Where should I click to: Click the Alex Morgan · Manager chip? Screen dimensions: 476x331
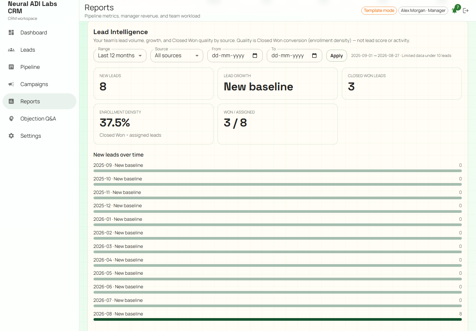423,11
